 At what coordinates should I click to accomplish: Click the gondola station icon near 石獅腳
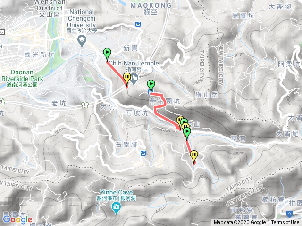coord(143,153)
